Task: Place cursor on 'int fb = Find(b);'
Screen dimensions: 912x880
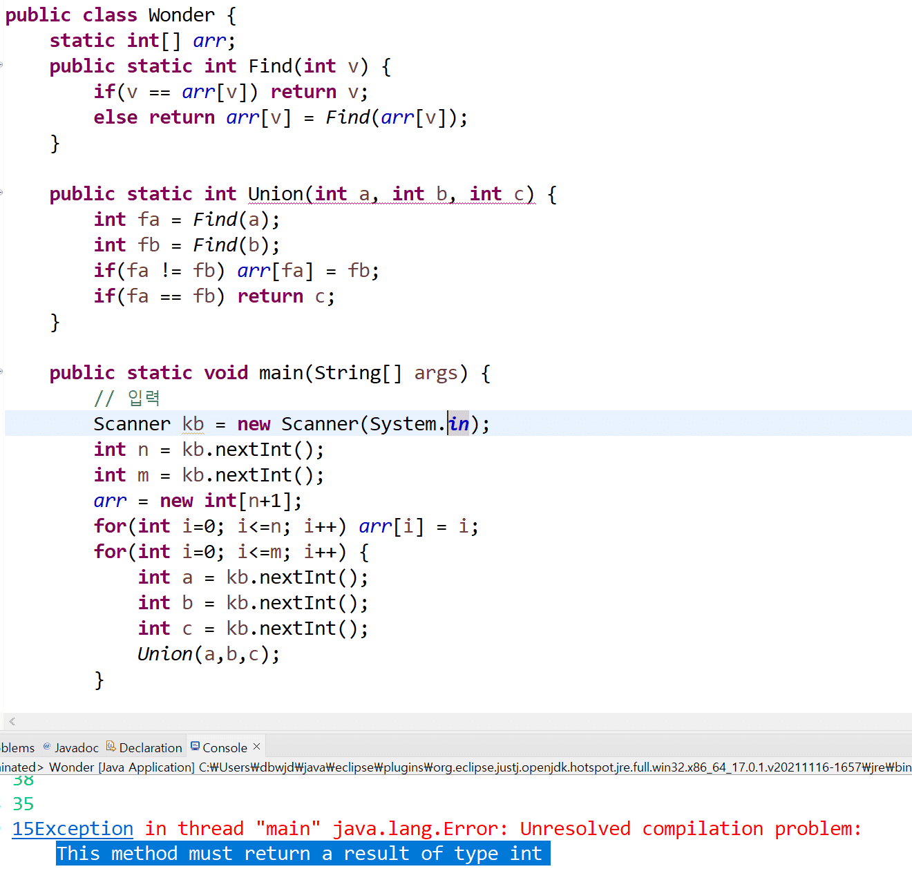Action: coord(187,245)
